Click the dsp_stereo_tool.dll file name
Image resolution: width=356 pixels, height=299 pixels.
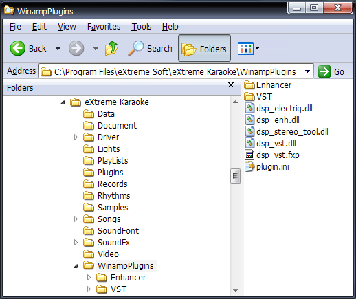tap(292, 132)
